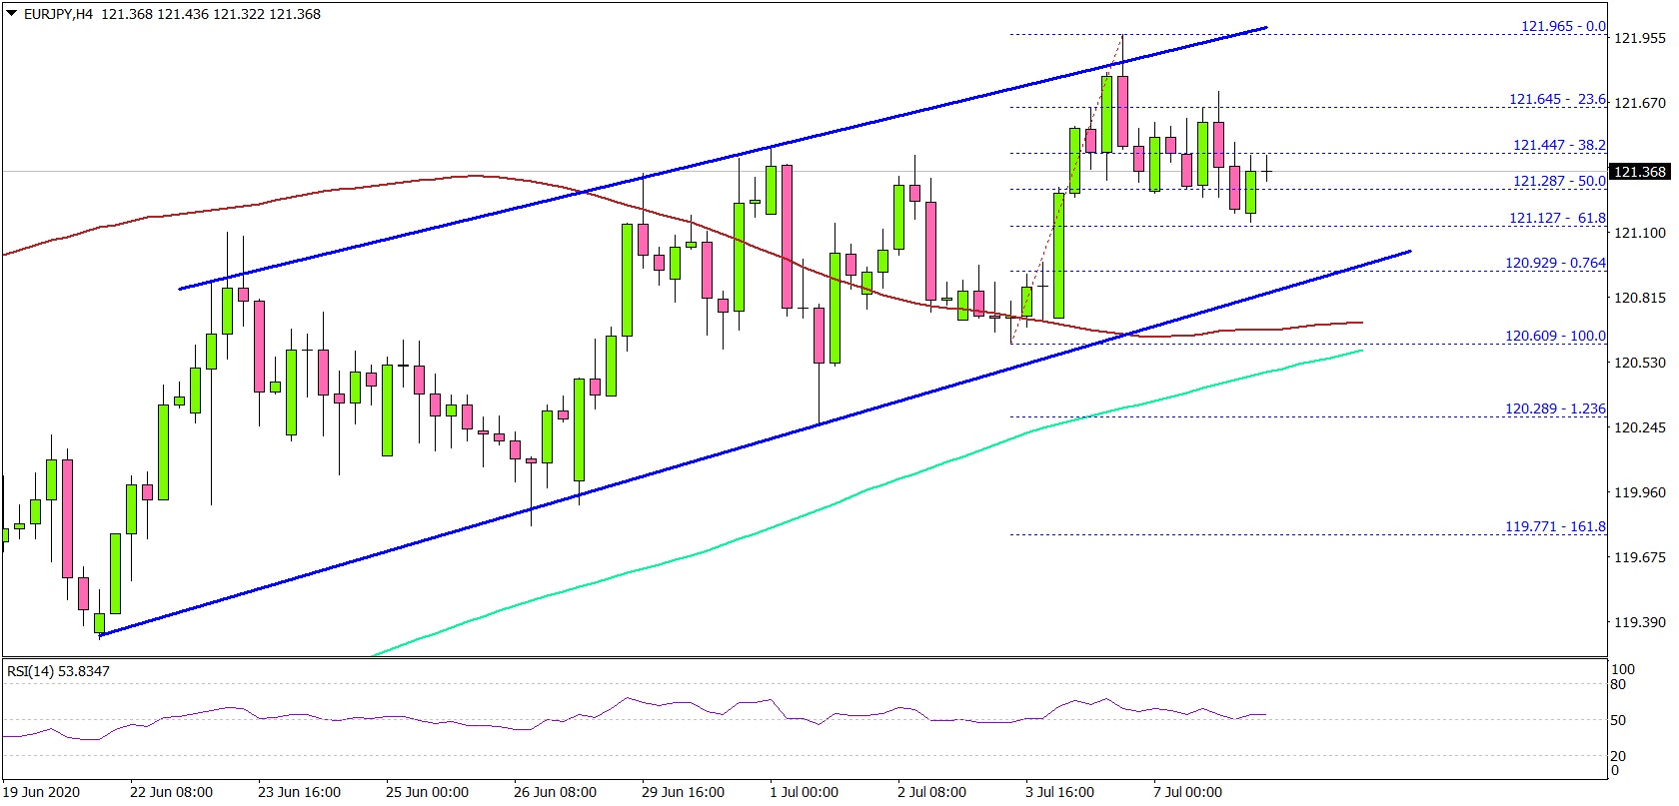Viewport: 1679px width, 806px height.
Task: Click the RSI(14) 53.8347 indicator label
Action: coord(58,671)
